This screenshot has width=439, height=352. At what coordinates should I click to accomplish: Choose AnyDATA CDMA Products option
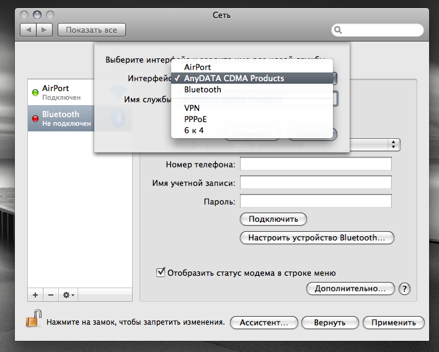point(234,79)
